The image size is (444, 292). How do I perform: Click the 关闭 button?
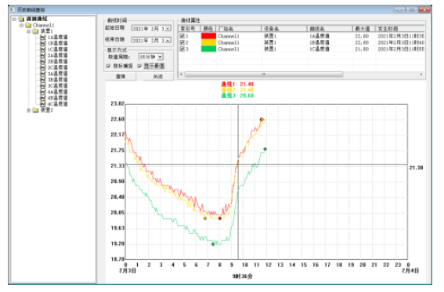click(157, 77)
